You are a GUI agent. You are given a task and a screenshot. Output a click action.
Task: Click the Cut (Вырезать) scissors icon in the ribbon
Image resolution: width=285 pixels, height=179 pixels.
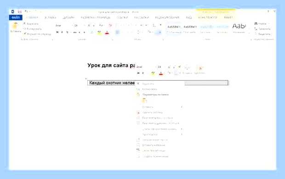[24, 23]
